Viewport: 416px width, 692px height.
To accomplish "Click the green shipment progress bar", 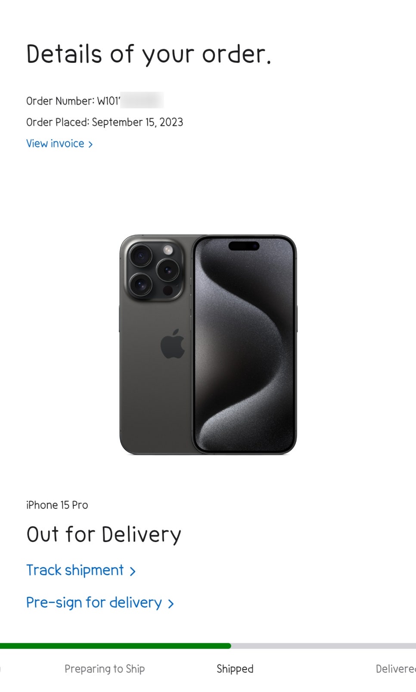I will (x=115, y=646).
